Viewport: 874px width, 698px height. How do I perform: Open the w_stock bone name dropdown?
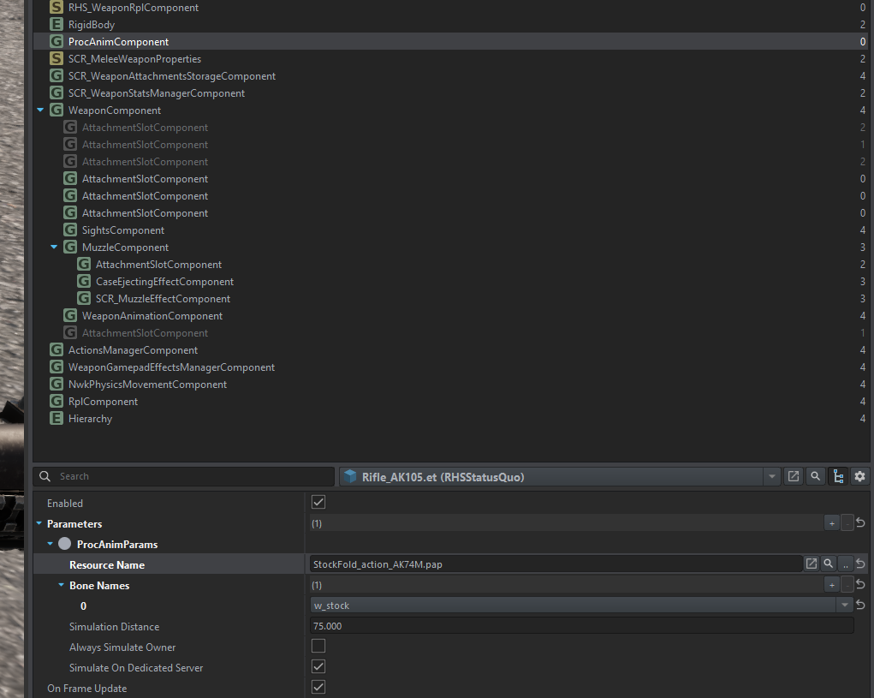845,606
